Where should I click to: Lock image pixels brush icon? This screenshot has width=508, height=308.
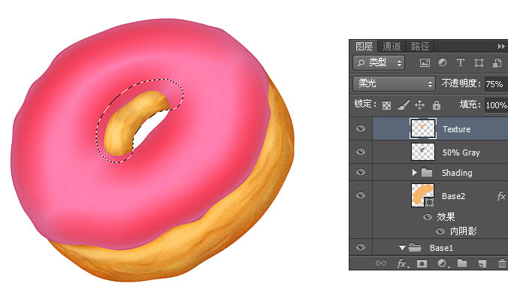tap(404, 105)
